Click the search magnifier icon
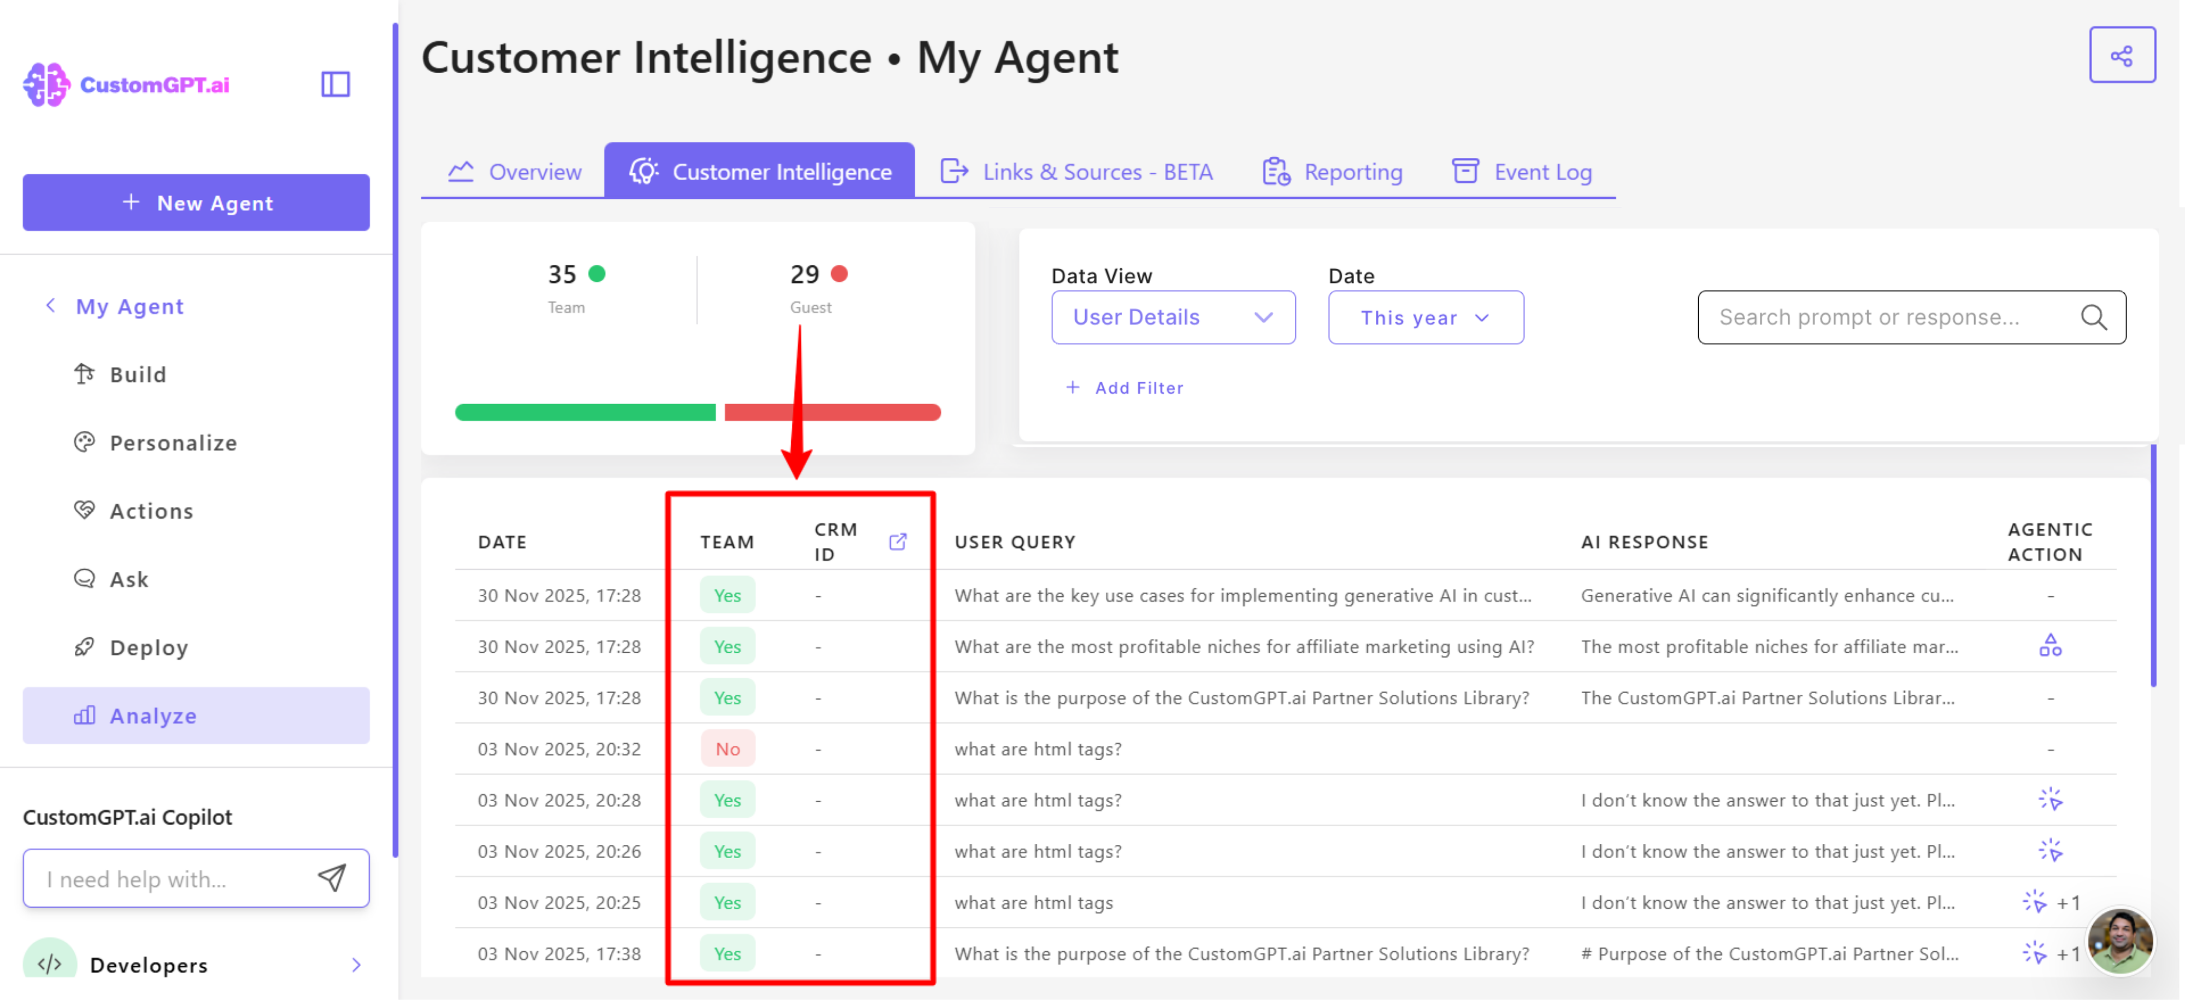Screen dimensions: 2185x1000 2093,317
